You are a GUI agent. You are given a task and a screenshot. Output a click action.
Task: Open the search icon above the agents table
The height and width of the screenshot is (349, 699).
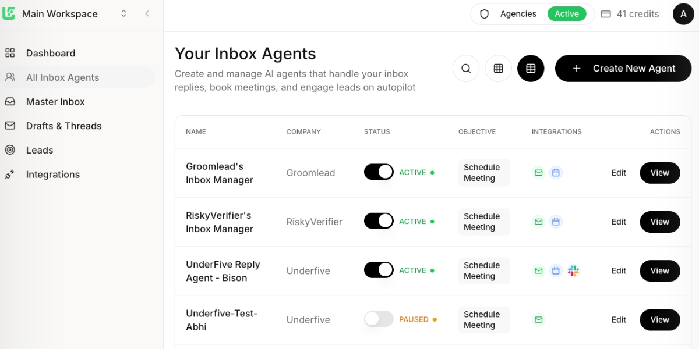[x=465, y=68]
